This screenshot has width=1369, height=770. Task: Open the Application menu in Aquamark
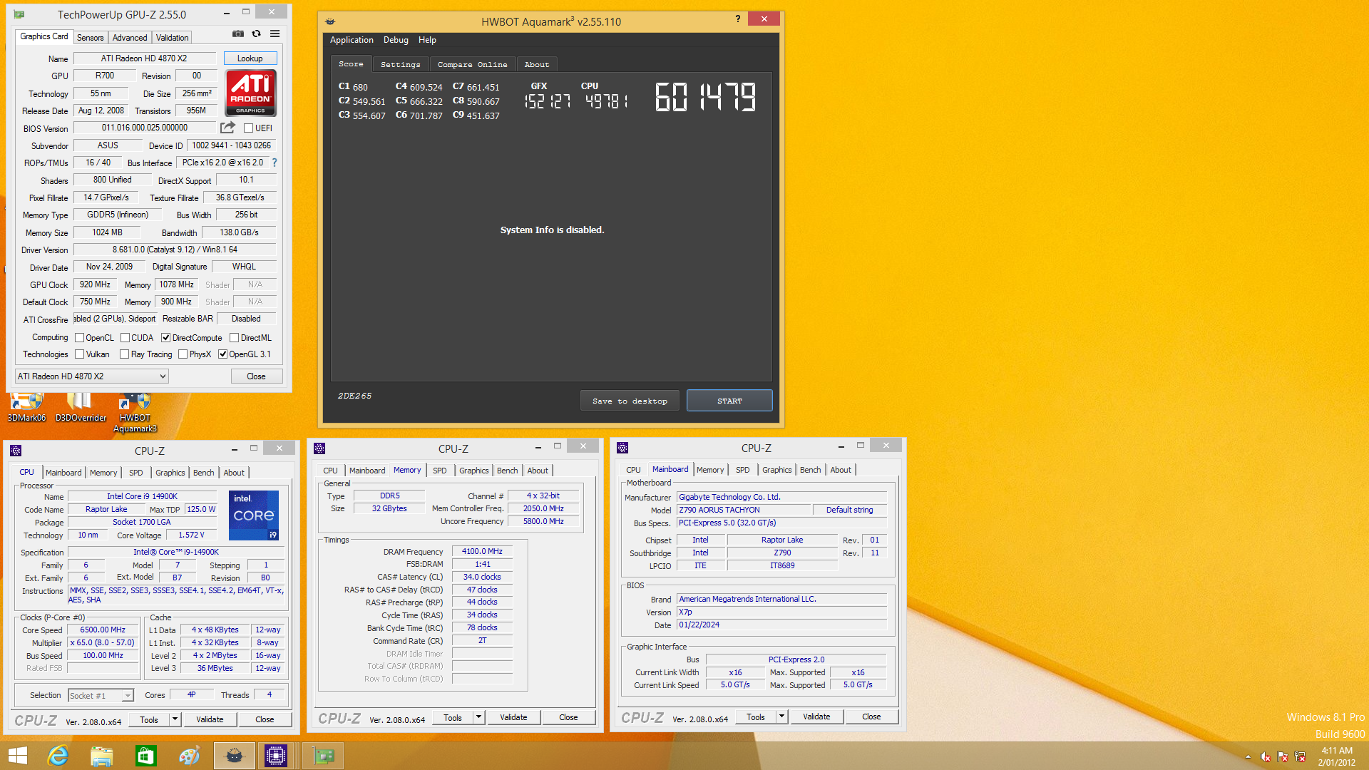pyautogui.click(x=352, y=40)
